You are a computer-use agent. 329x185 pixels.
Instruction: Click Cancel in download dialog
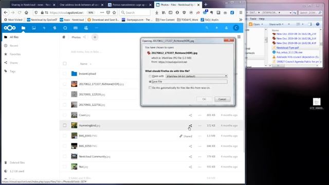222,99
